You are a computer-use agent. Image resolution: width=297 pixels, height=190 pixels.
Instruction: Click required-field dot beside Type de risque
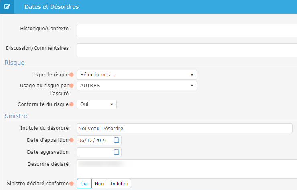pyautogui.click(x=72, y=75)
